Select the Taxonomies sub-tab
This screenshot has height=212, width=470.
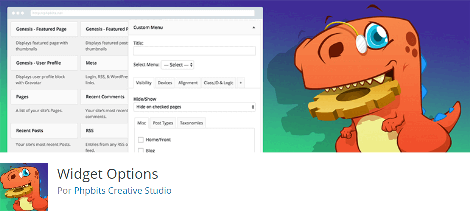(191, 123)
